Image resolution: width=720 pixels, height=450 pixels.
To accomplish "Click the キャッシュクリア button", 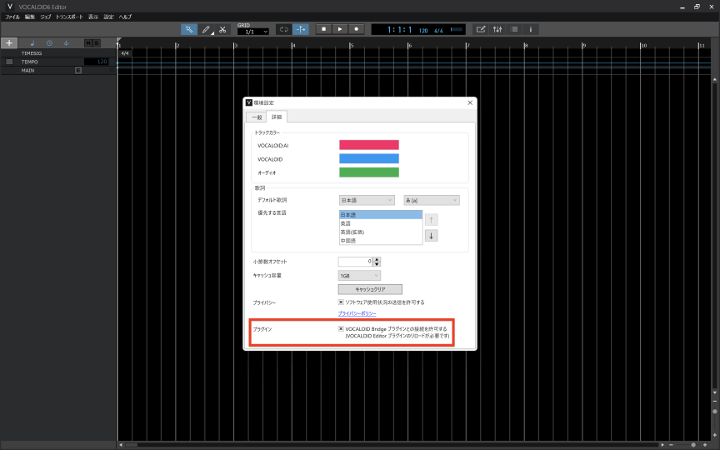I will coord(370,289).
